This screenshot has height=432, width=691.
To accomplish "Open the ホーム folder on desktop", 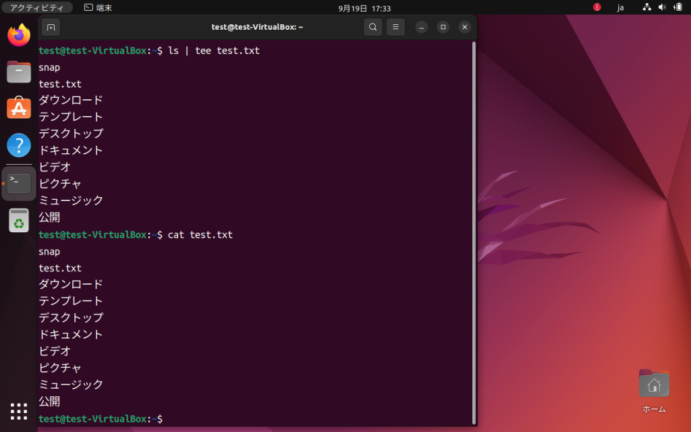I will (x=654, y=391).
